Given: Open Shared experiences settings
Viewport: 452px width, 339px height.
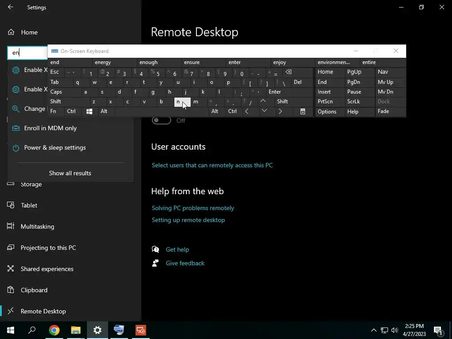Looking at the screenshot, I should point(47,269).
